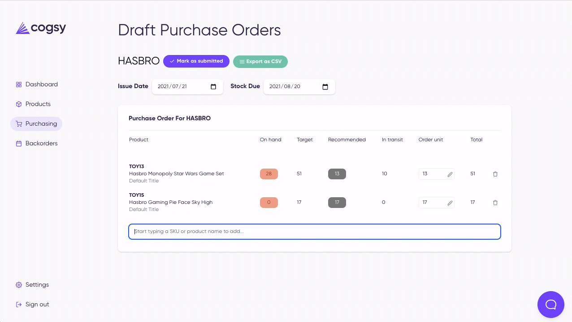The width and height of the screenshot is (572, 322).
Task: Click the Draft Purchase Orders title
Action: click(x=199, y=30)
